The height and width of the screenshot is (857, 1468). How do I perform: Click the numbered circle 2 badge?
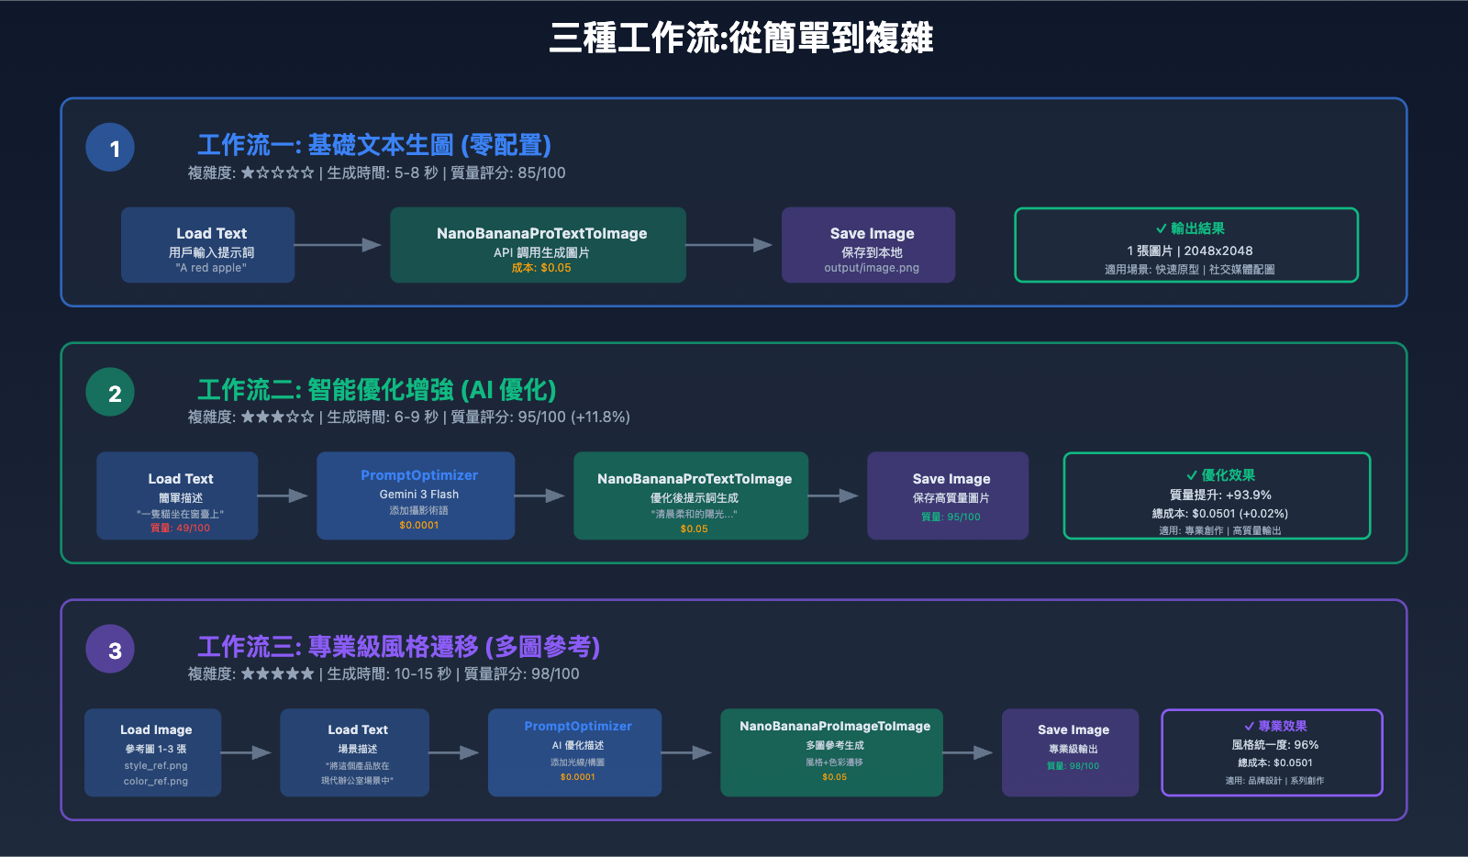(109, 392)
